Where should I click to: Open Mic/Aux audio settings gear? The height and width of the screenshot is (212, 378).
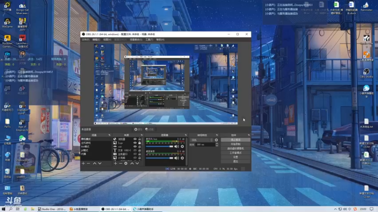coord(182,147)
